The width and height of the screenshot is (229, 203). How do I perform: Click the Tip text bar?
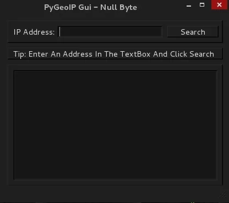(x=115, y=54)
